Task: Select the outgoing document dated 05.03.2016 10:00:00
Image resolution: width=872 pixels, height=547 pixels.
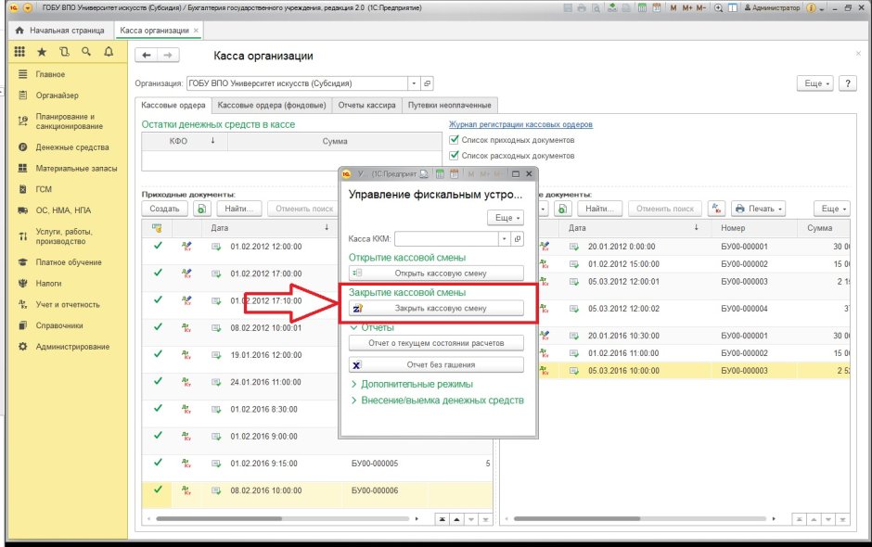Action: (x=694, y=371)
